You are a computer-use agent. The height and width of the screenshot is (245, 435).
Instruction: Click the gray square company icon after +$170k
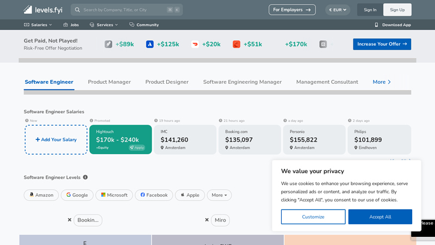point(323,44)
